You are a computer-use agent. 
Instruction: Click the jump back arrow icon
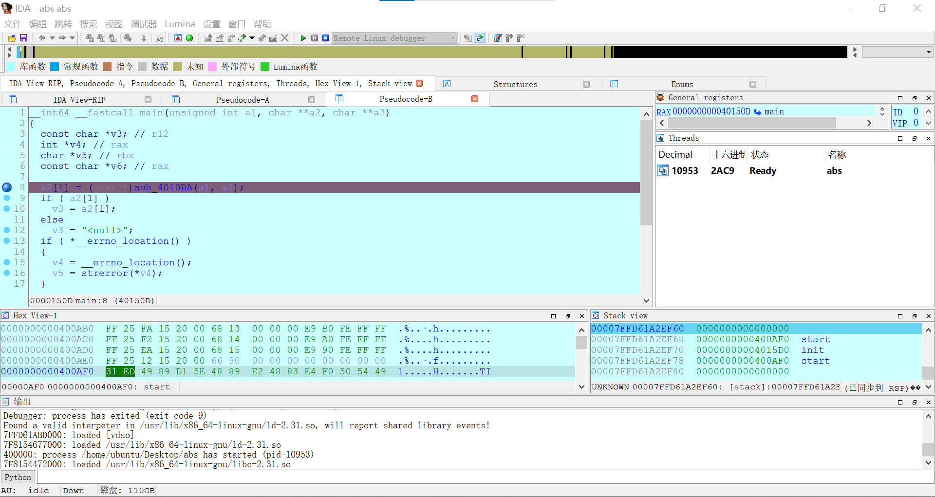[x=42, y=38]
